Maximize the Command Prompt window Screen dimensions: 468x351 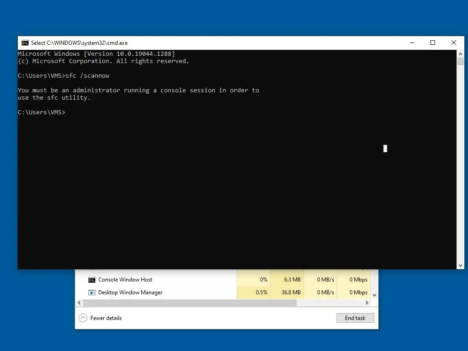(x=433, y=43)
